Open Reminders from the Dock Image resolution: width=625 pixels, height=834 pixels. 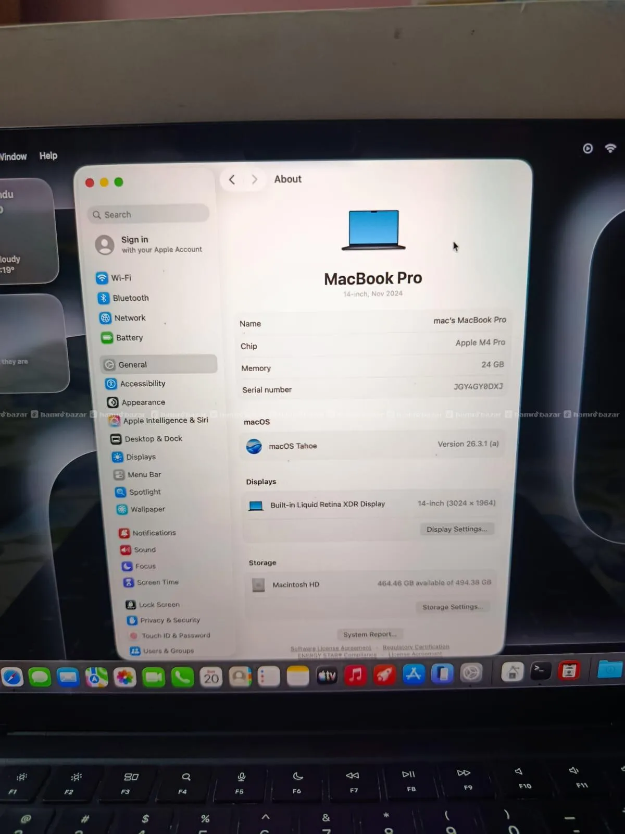click(x=269, y=677)
